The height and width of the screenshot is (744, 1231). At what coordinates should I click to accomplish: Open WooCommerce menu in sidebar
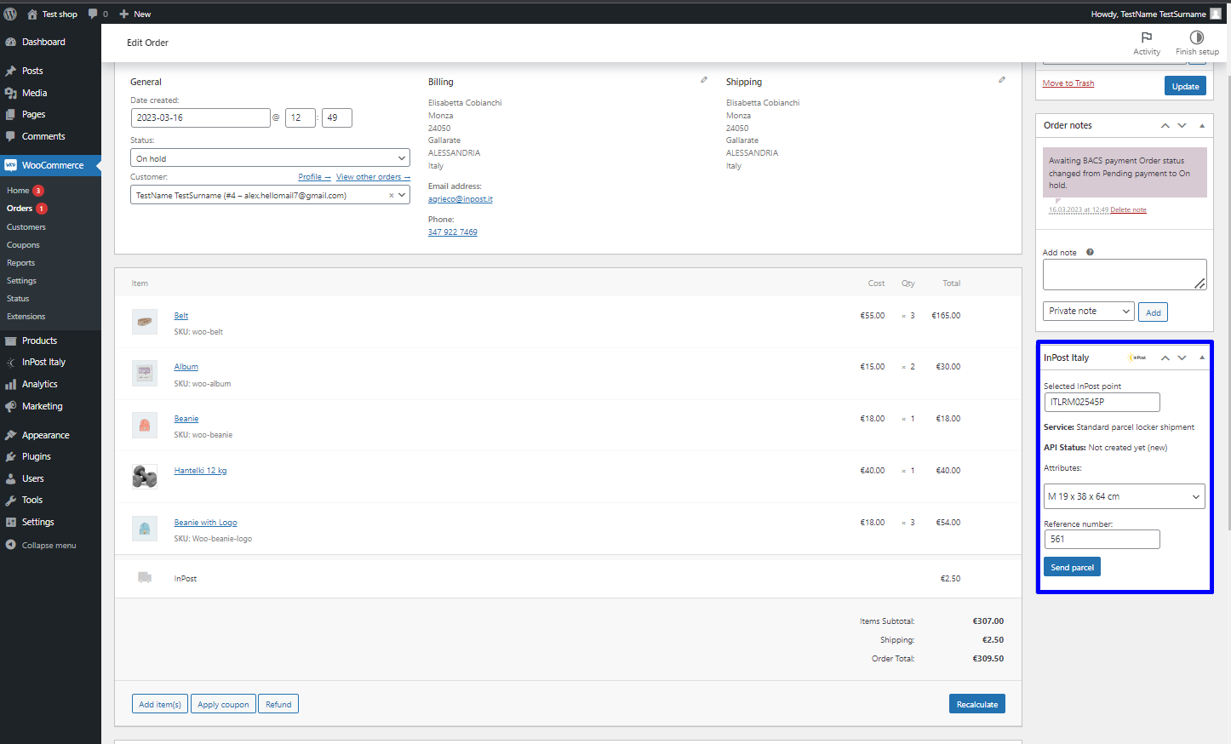52,165
